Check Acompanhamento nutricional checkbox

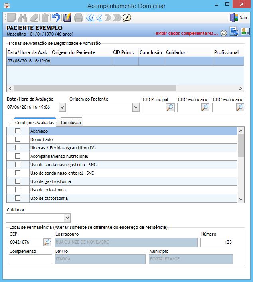click(18, 156)
